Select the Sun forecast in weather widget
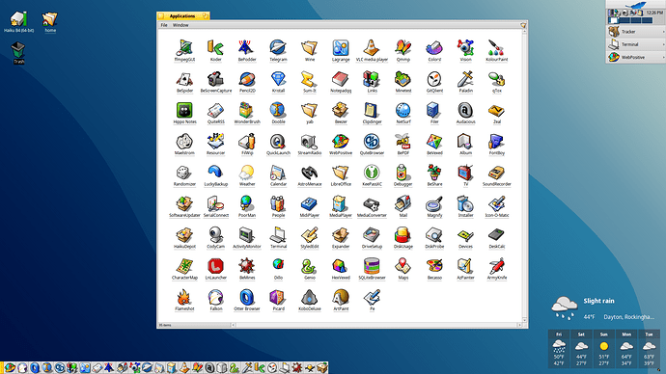 603,349
